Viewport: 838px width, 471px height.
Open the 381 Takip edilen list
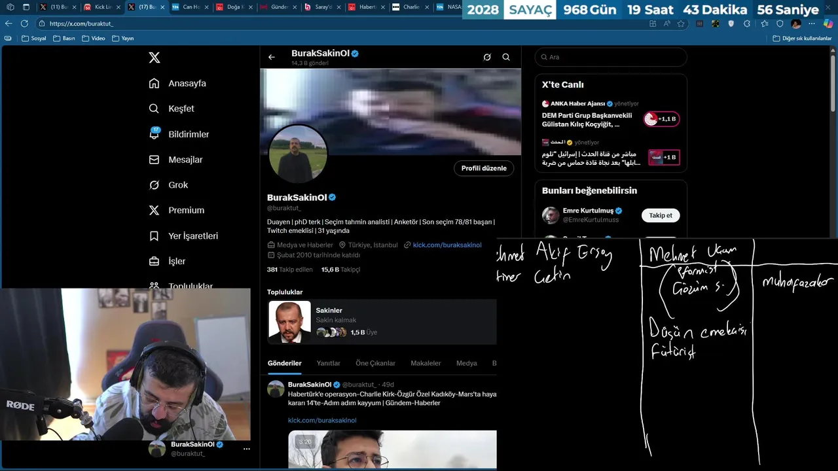[x=291, y=270]
